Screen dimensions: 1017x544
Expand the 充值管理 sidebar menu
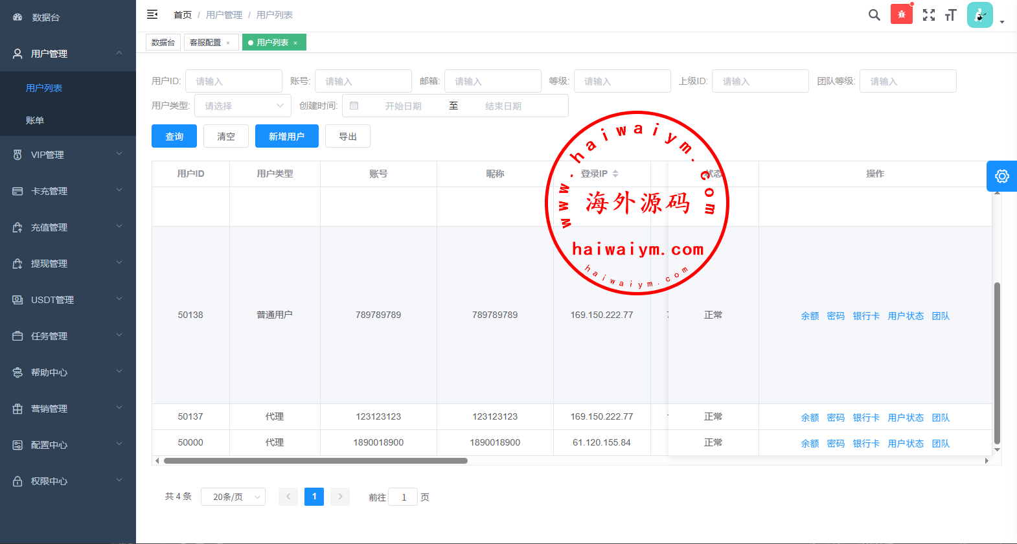tap(68, 227)
